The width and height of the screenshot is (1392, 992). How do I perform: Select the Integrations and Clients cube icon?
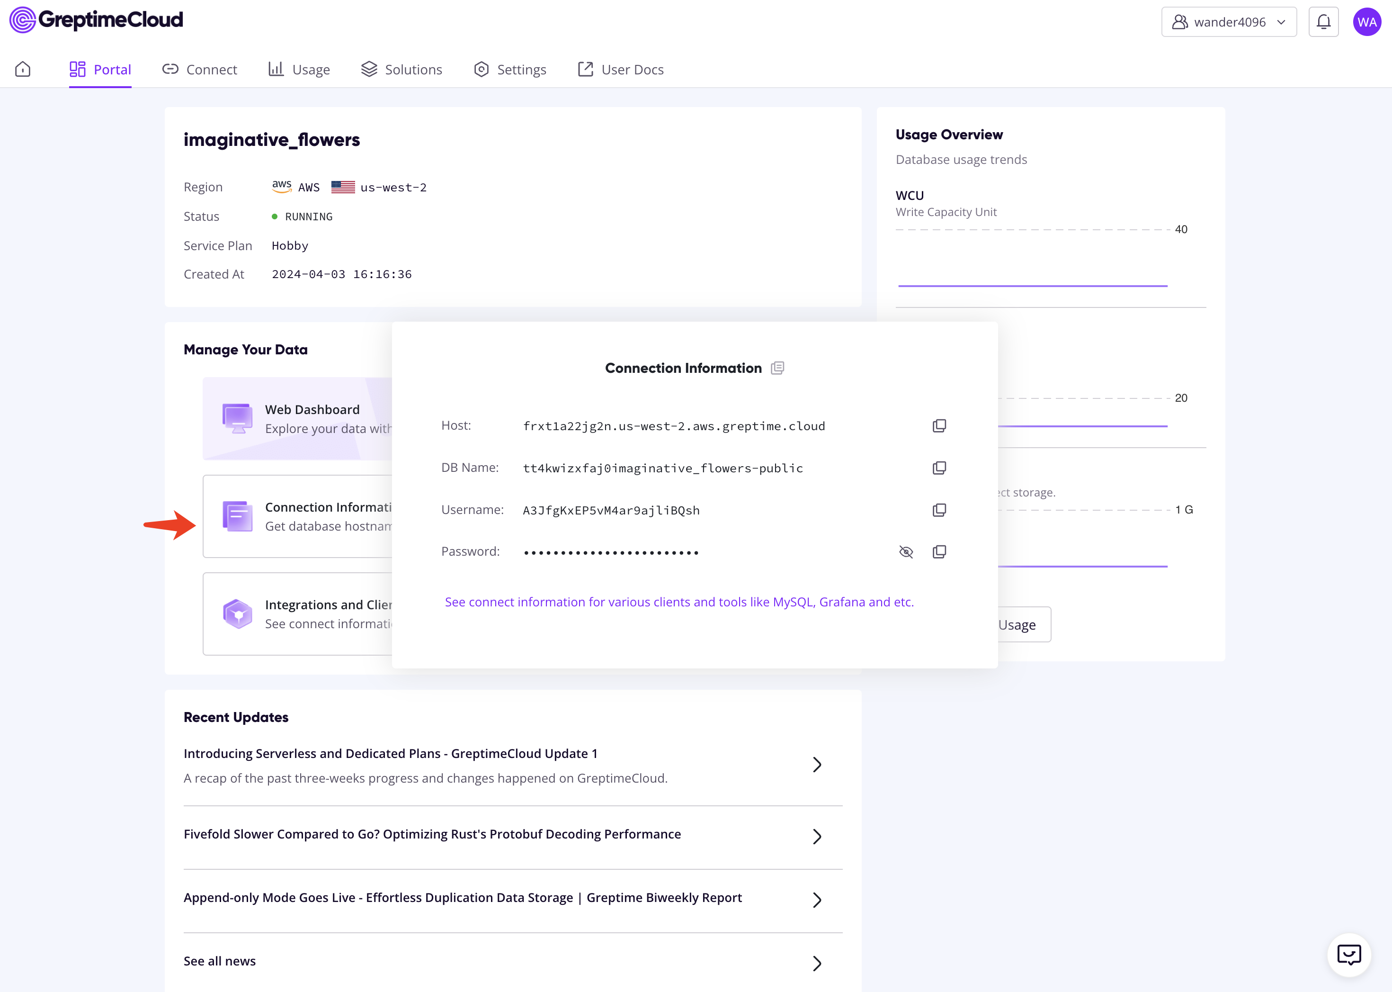(x=238, y=613)
